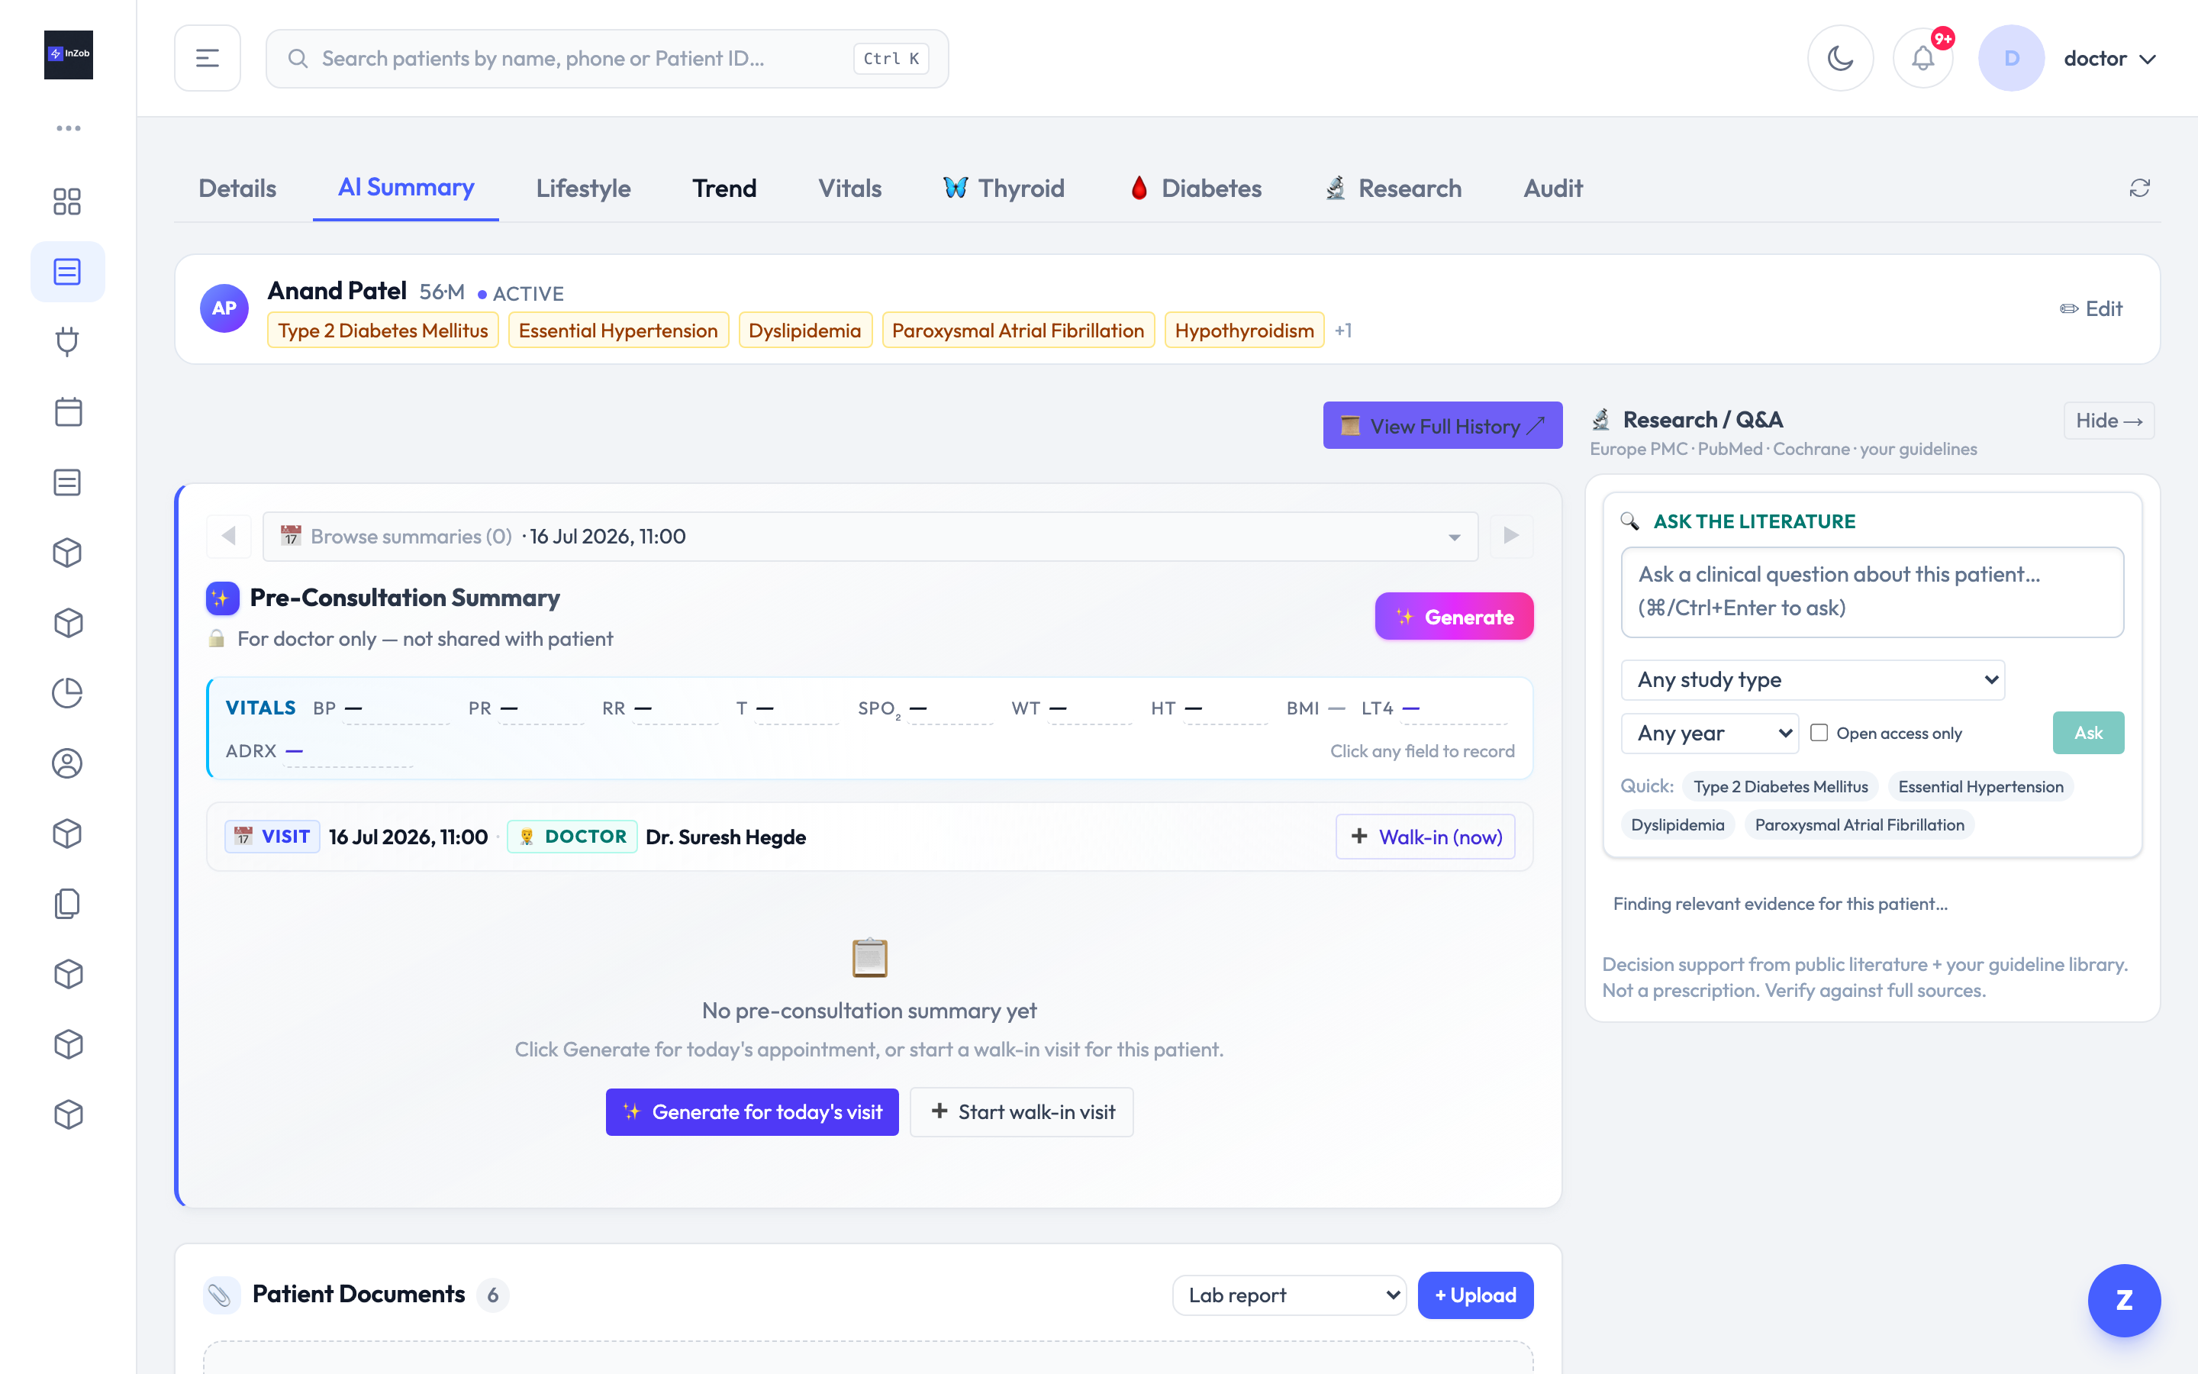Select the Essential Hypertension quick chip

(x=1980, y=787)
